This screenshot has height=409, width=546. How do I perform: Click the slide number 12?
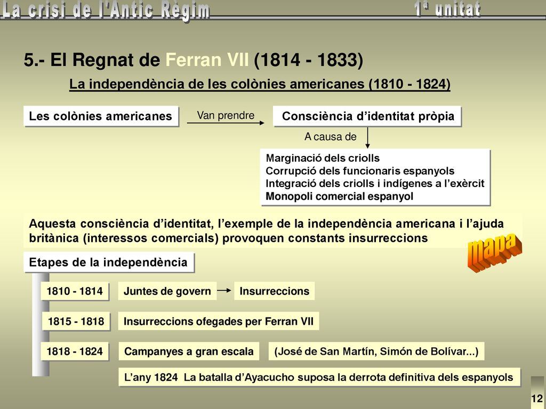537,398
